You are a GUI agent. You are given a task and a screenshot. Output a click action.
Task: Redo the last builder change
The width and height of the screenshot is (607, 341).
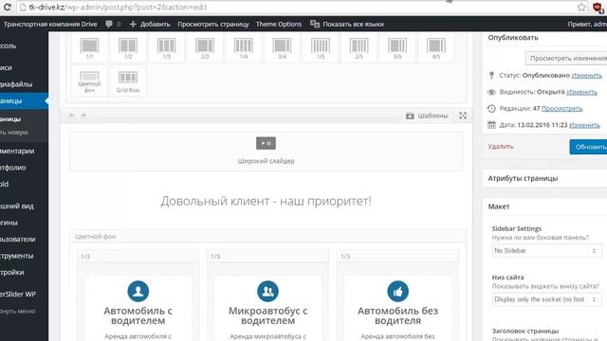[x=83, y=116]
